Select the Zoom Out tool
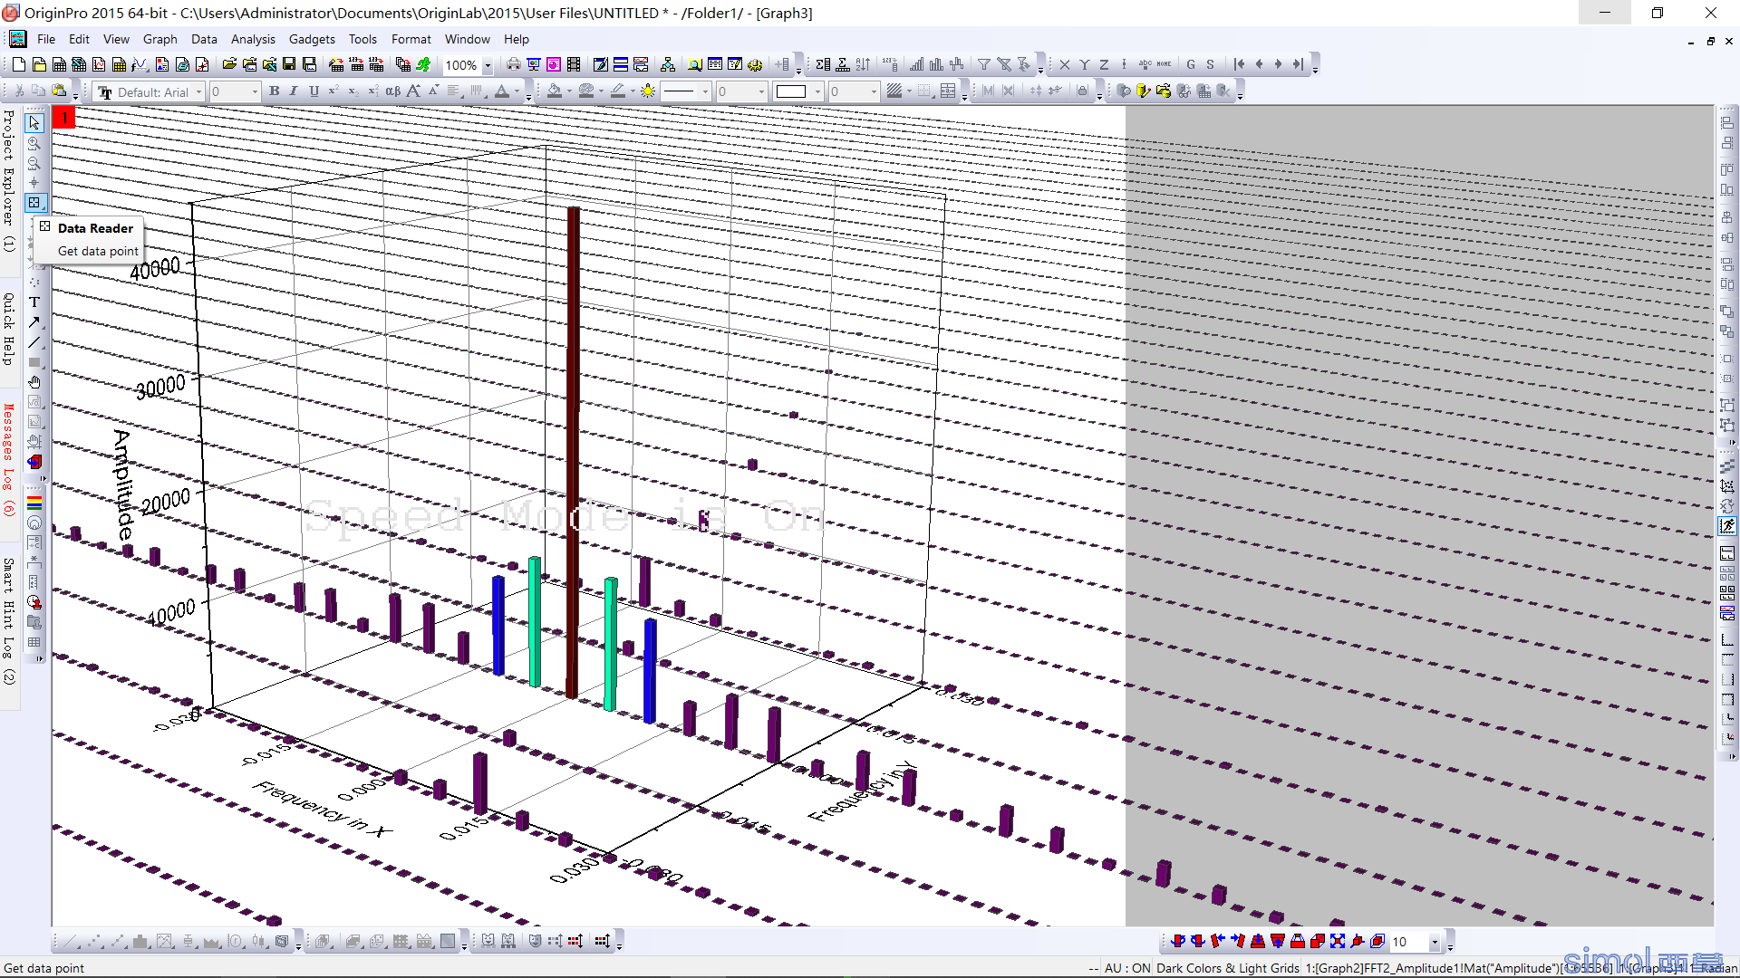This screenshot has height=978, width=1740. click(34, 163)
